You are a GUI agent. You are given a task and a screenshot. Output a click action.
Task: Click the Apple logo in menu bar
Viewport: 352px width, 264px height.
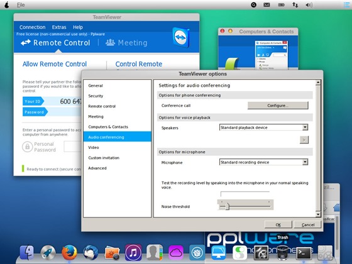point(7,5)
